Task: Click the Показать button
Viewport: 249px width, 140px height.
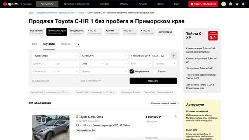Action: 153,81
